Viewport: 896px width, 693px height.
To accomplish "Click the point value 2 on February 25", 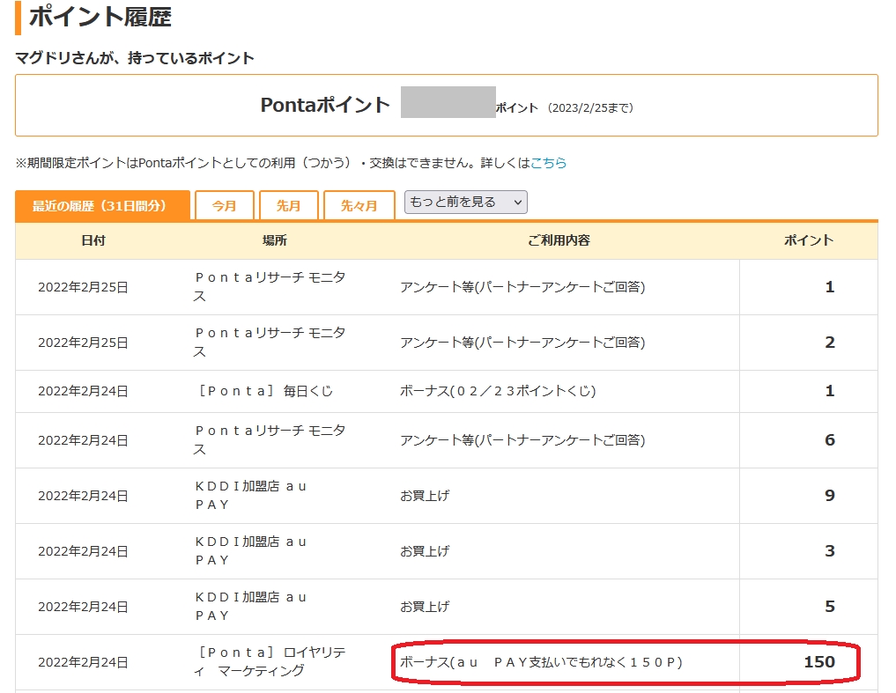I will pyautogui.click(x=830, y=343).
